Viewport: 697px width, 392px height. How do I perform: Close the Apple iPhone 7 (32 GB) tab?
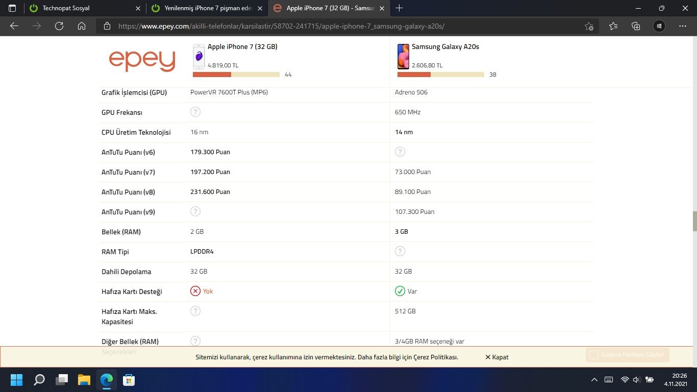pos(382,8)
